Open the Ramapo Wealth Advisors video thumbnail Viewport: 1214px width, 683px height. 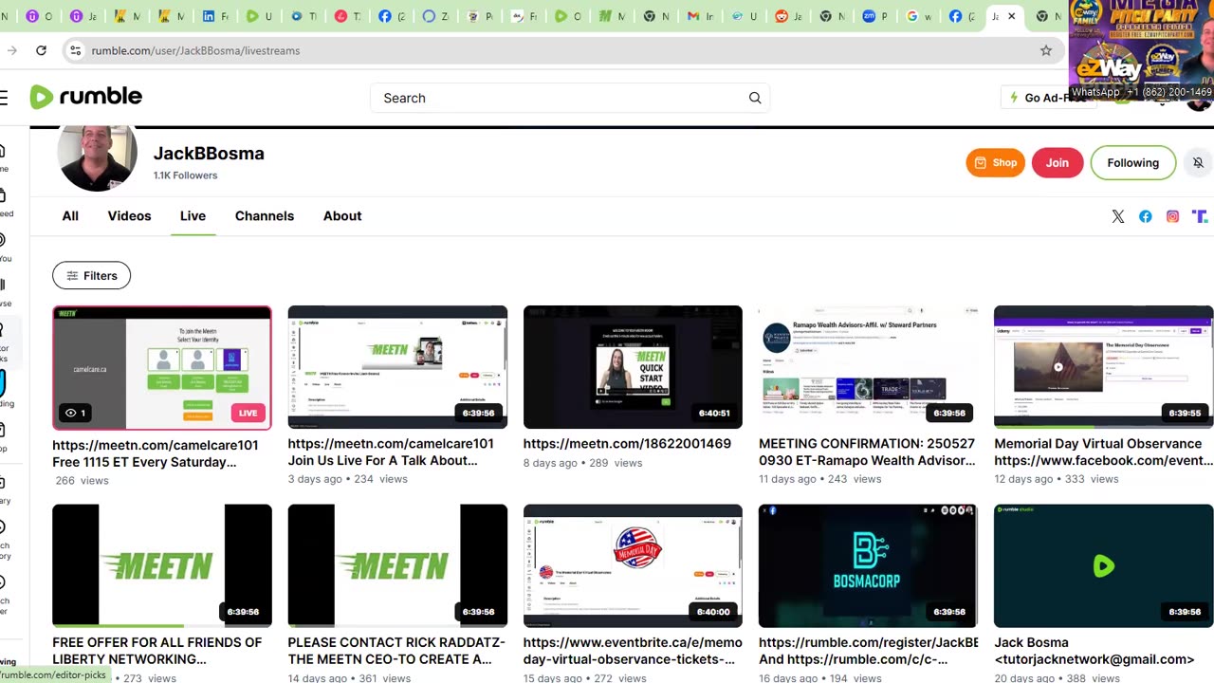pyautogui.click(x=868, y=367)
